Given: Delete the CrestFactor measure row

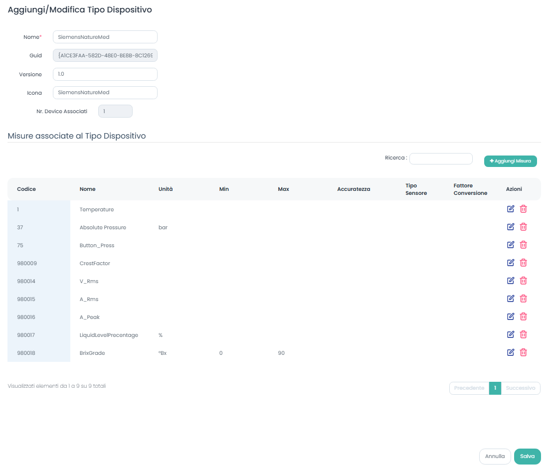Looking at the screenshot, I should tap(523, 263).
